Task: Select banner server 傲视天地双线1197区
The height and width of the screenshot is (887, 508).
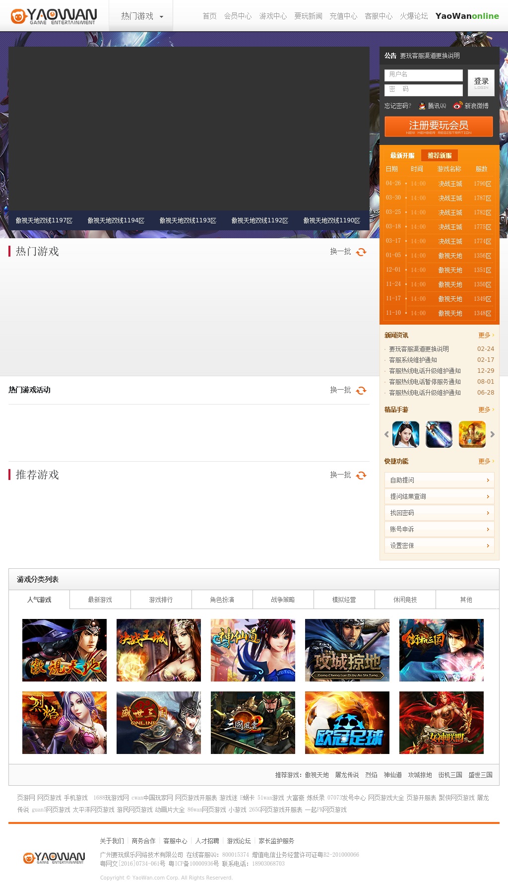Action: pyautogui.click(x=44, y=220)
